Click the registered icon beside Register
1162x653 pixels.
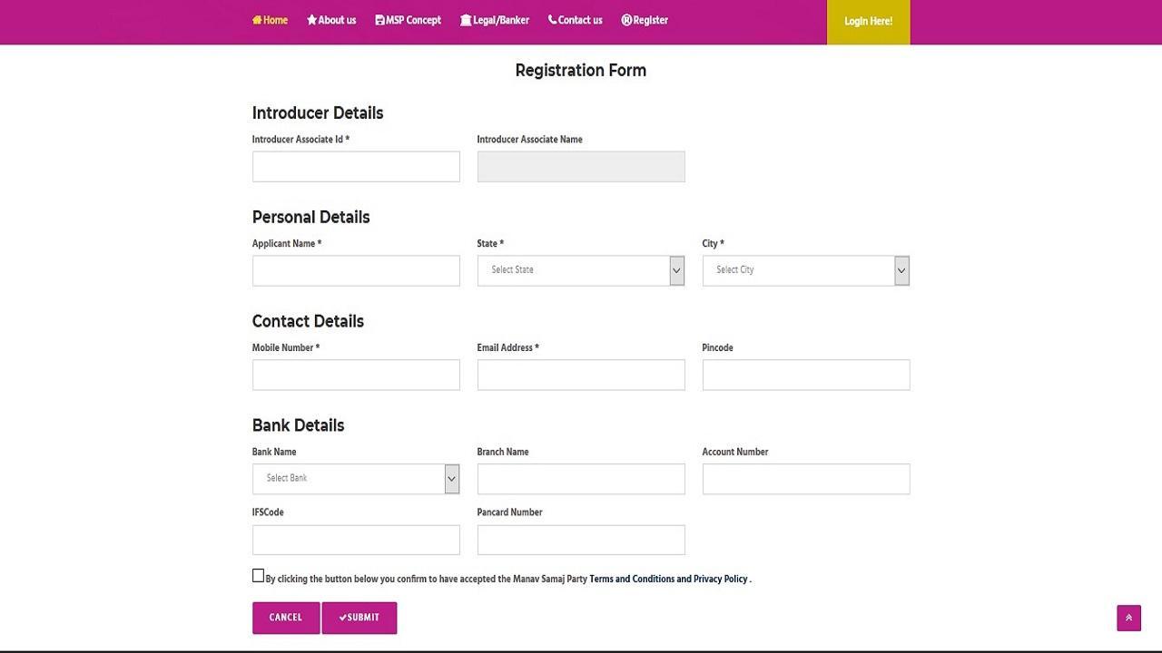(626, 20)
